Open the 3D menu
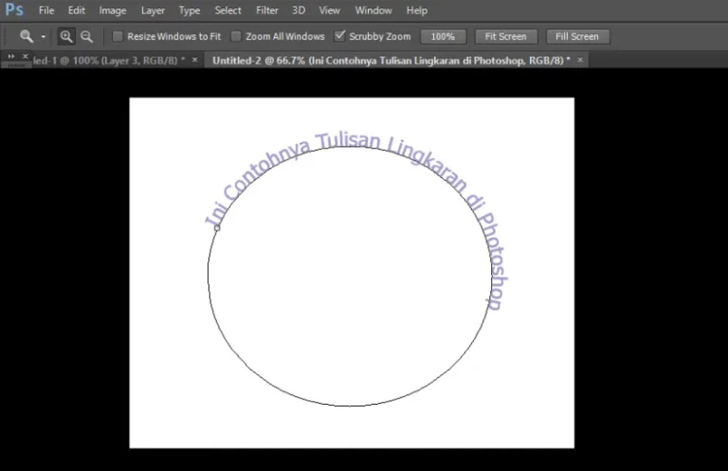Screen dimensions: 728x471 click(299, 10)
